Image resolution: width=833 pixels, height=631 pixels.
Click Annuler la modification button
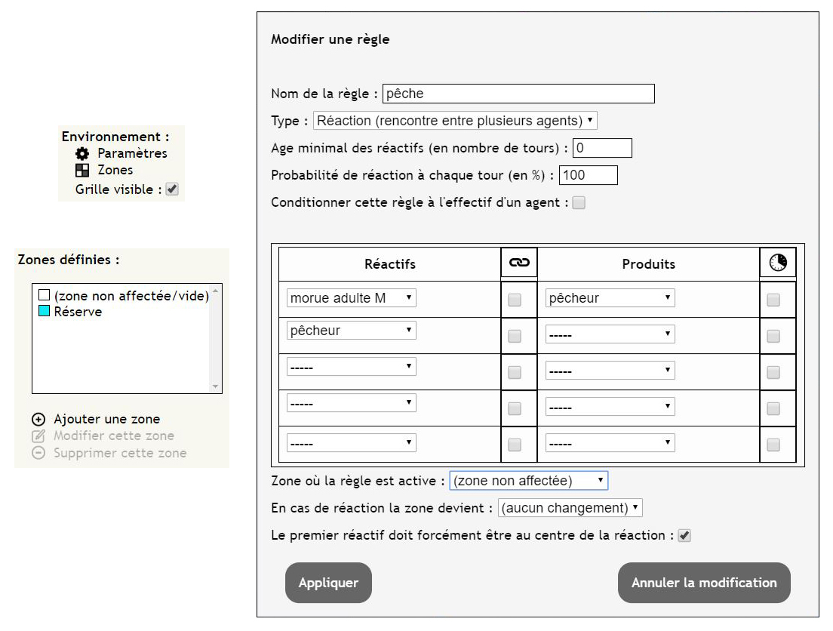pyautogui.click(x=704, y=583)
